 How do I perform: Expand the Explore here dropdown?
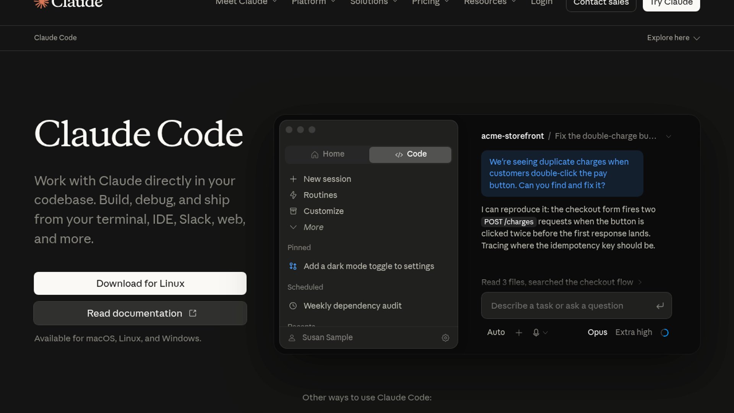pyautogui.click(x=673, y=38)
